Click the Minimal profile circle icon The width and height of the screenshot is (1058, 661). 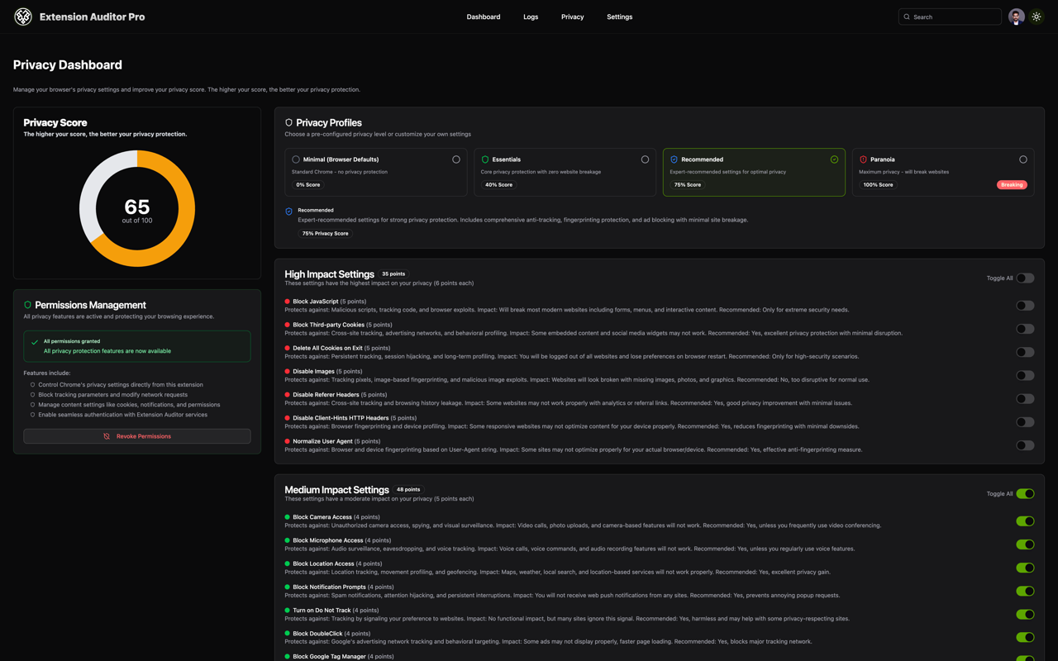296,159
